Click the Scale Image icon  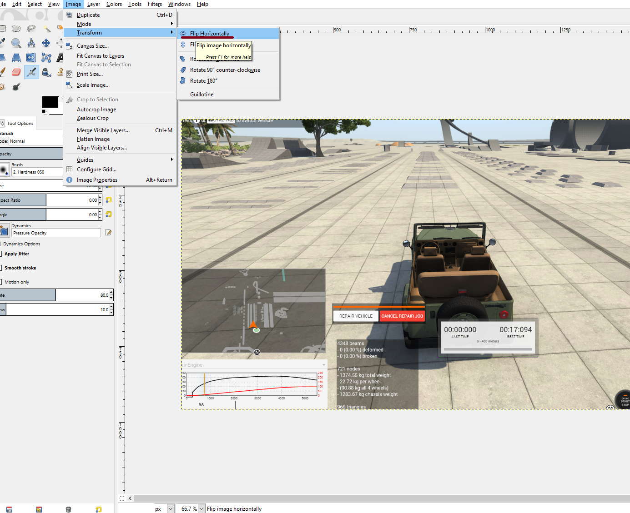click(x=70, y=85)
